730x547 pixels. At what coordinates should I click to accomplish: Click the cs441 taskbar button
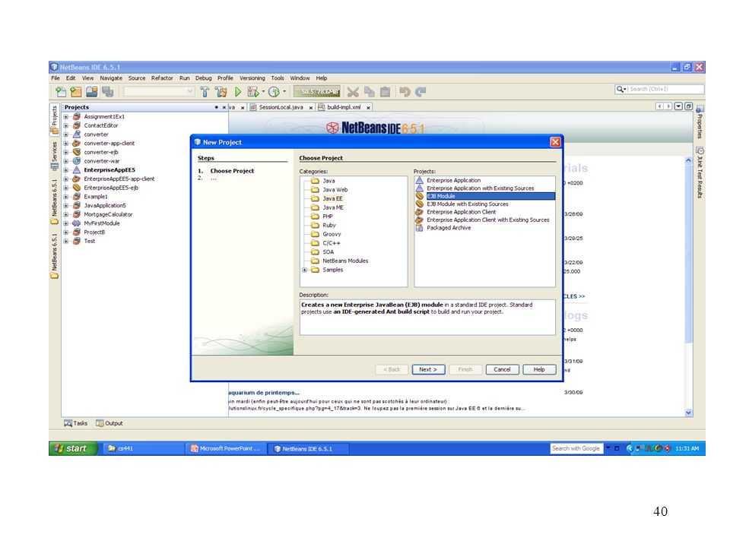pos(142,449)
